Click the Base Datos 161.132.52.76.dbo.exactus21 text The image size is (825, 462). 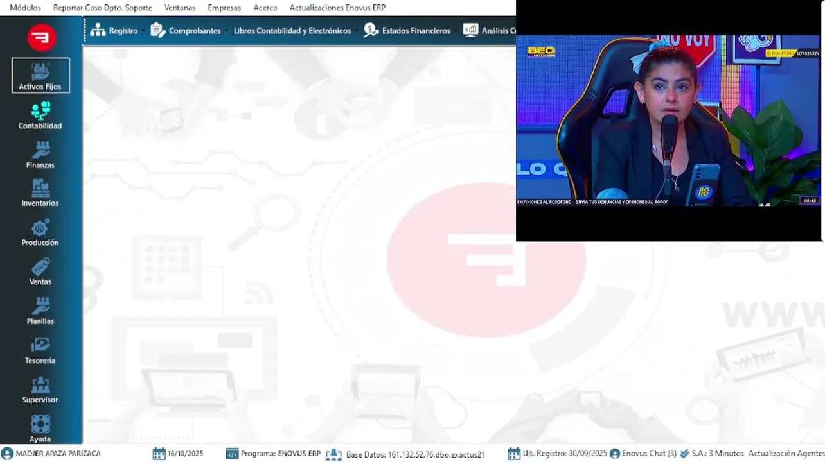[x=415, y=454]
